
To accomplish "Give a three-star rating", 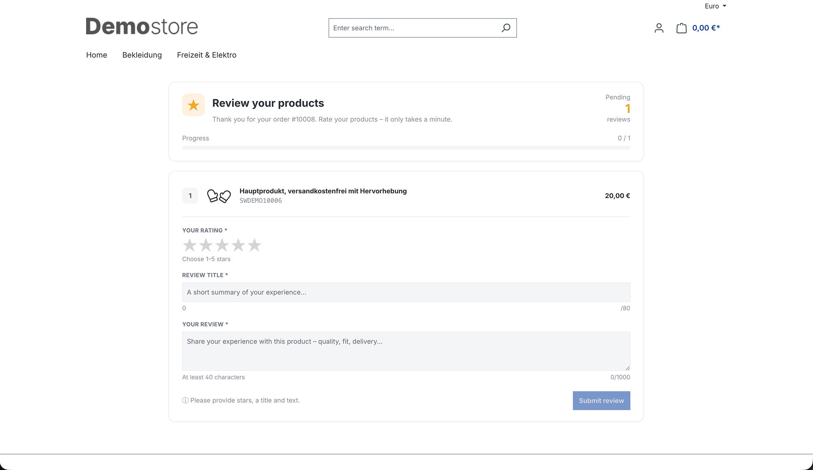I will [222, 245].
